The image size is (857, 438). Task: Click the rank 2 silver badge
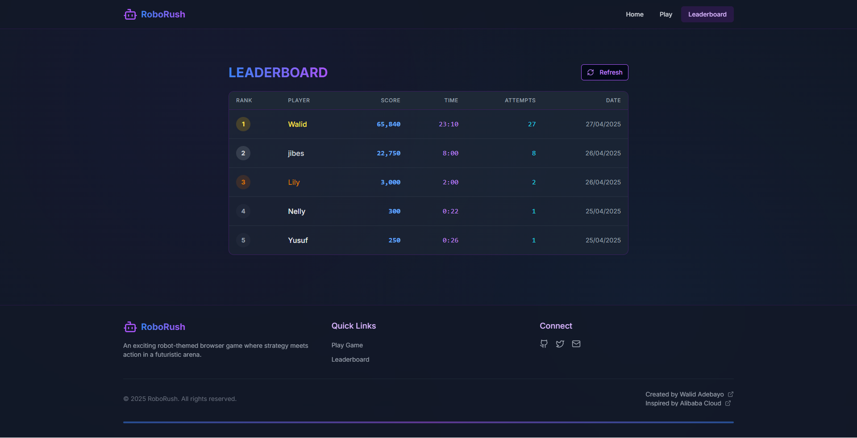coord(243,153)
